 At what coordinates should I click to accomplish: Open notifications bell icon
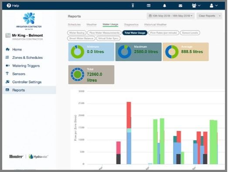164,6
